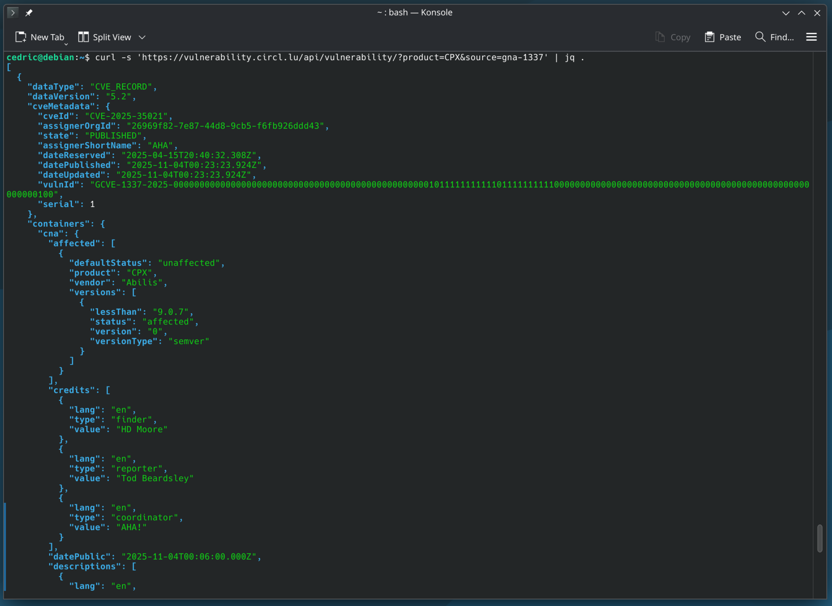Image resolution: width=832 pixels, height=606 pixels.
Task: Open the hamburger menu
Action: (811, 37)
